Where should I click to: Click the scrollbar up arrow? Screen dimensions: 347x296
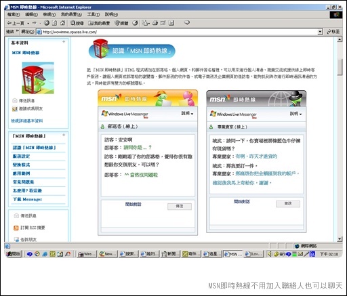coord(340,39)
